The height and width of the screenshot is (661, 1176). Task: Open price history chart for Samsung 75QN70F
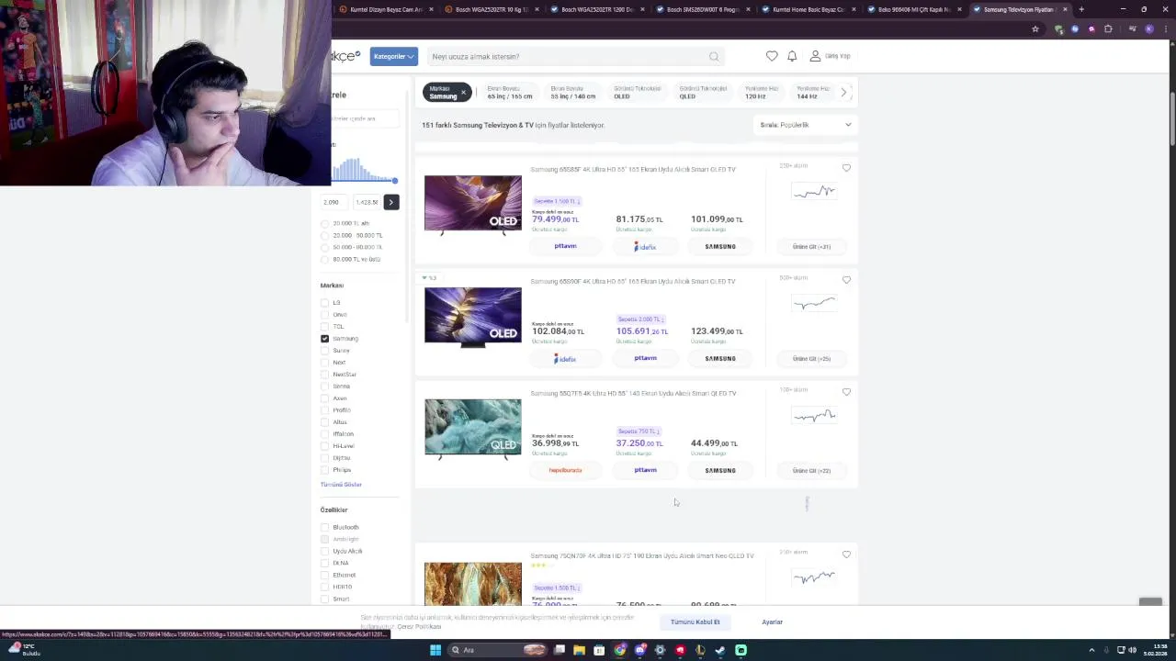814,577
